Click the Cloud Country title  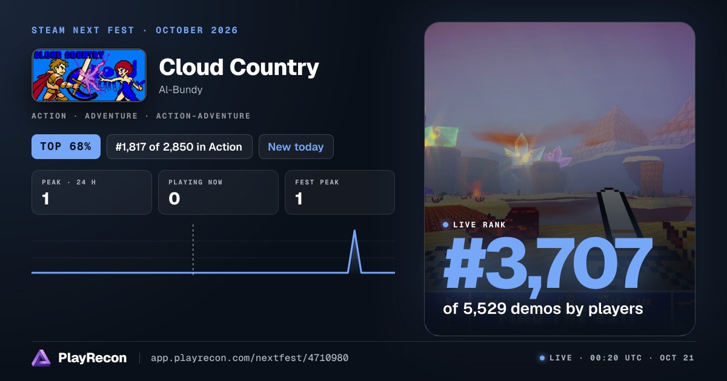tap(239, 67)
